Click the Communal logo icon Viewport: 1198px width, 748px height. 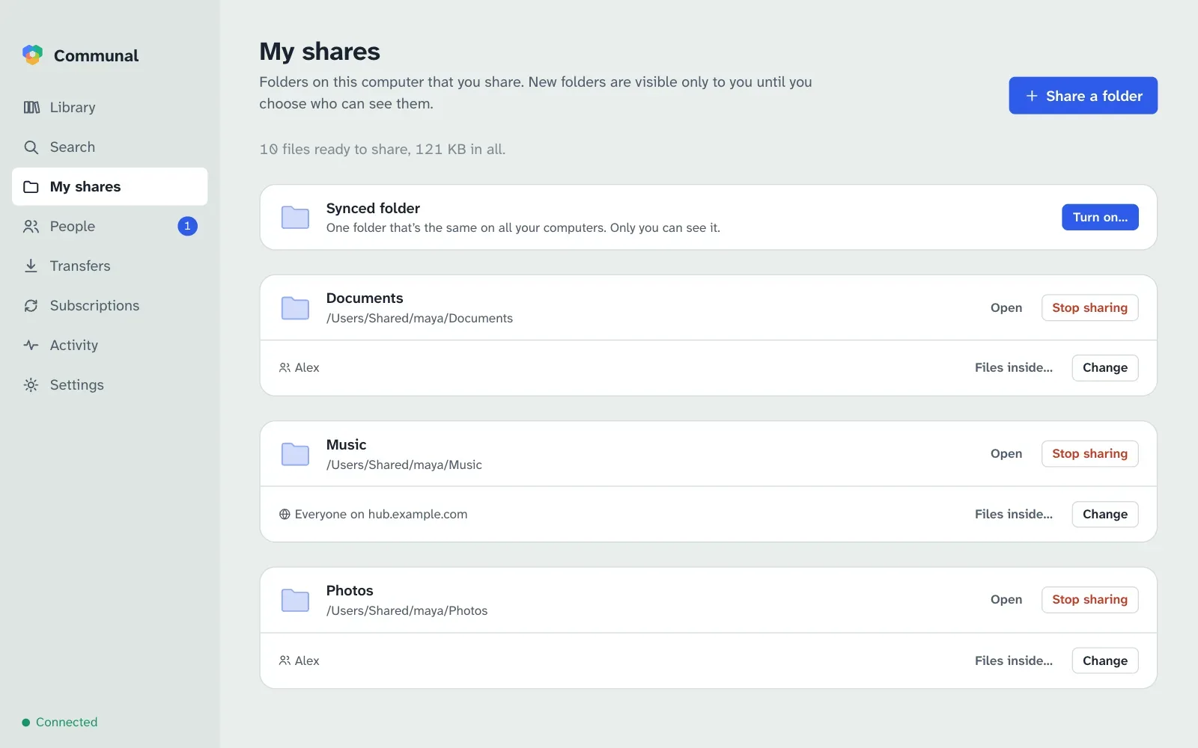(32, 55)
